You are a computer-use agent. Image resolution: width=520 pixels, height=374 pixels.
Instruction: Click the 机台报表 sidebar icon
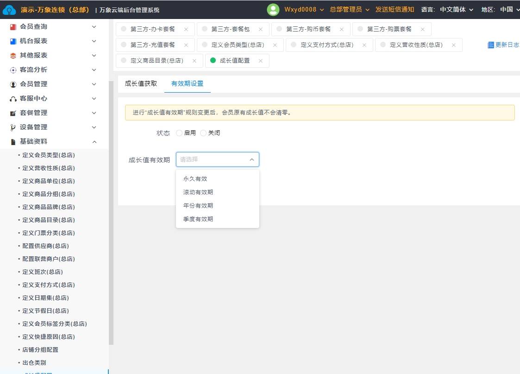13,41
